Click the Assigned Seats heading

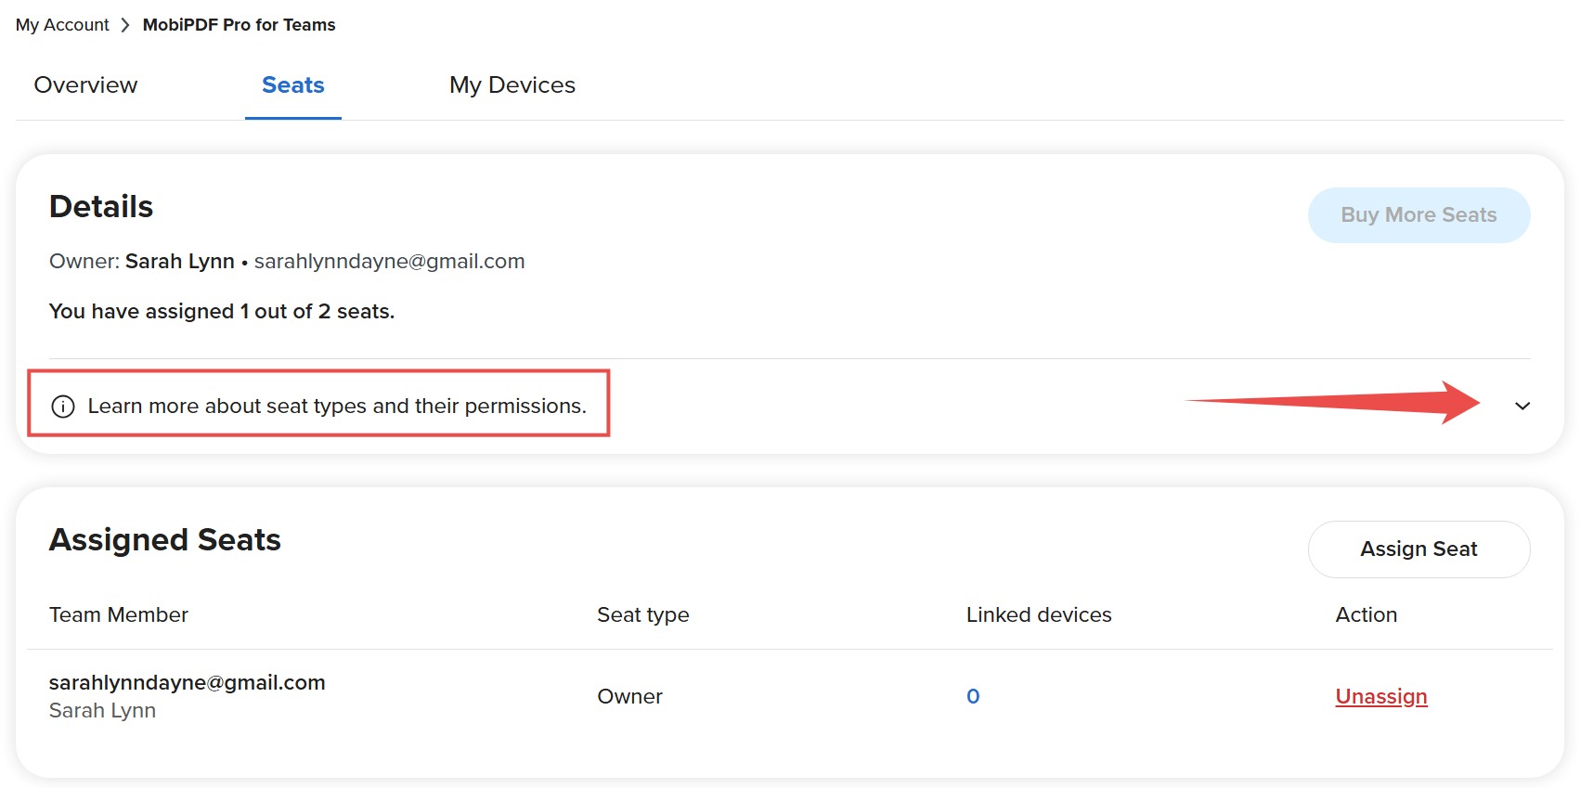(x=165, y=540)
